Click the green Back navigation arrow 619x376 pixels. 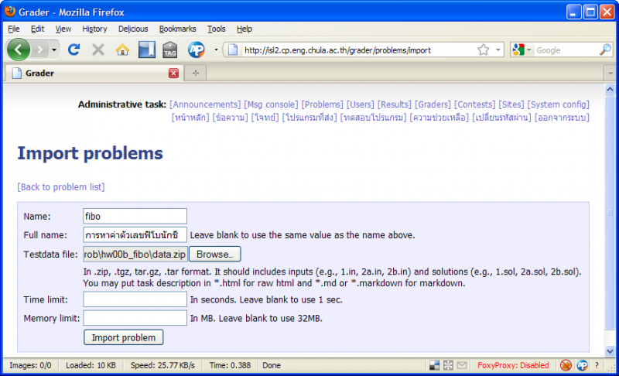pos(19,50)
